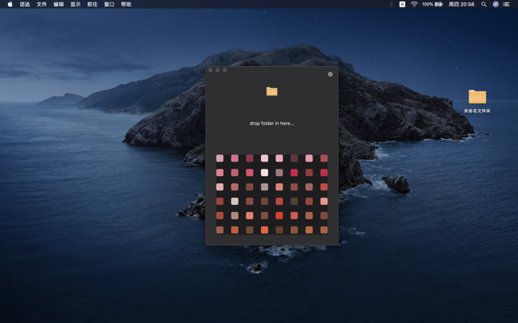The image size is (518, 323).
Task: Click the folder icon in the drop area
Action: click(271, 92)
